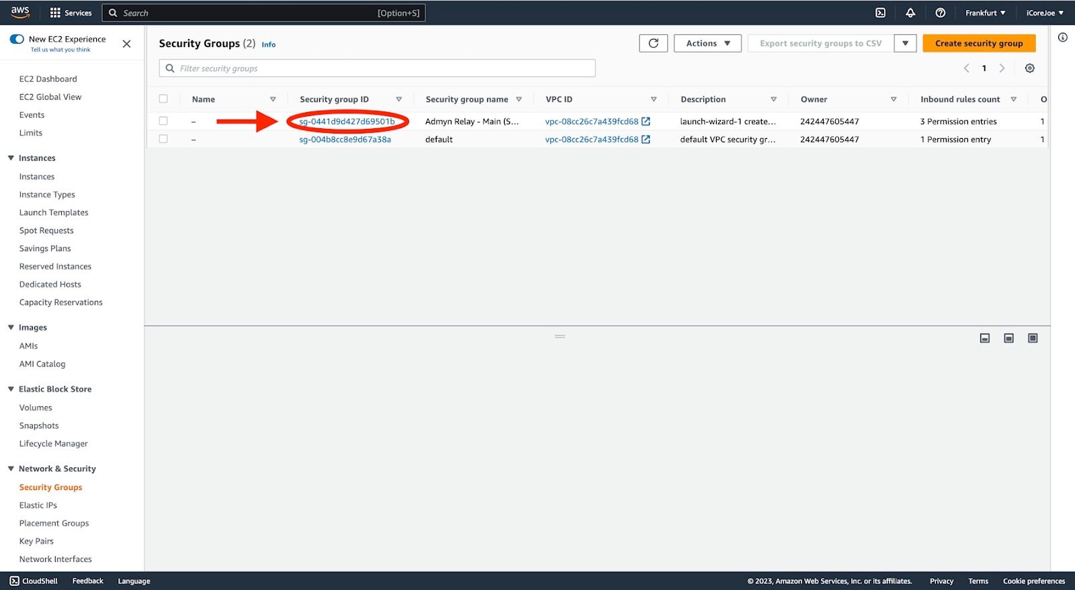
Task: Open Cookie preferences in footer
Action: point(1033,581)
